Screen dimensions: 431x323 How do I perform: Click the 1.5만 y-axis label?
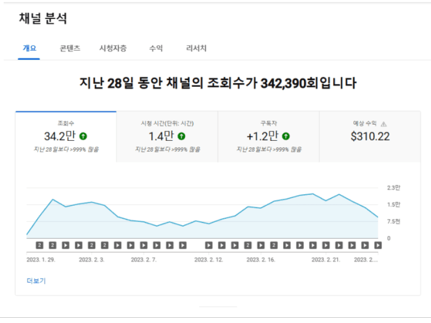[x=394, y=205]
